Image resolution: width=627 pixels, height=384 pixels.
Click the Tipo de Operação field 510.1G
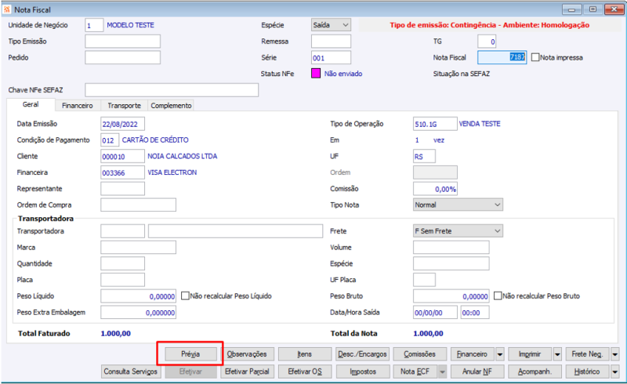435,124
